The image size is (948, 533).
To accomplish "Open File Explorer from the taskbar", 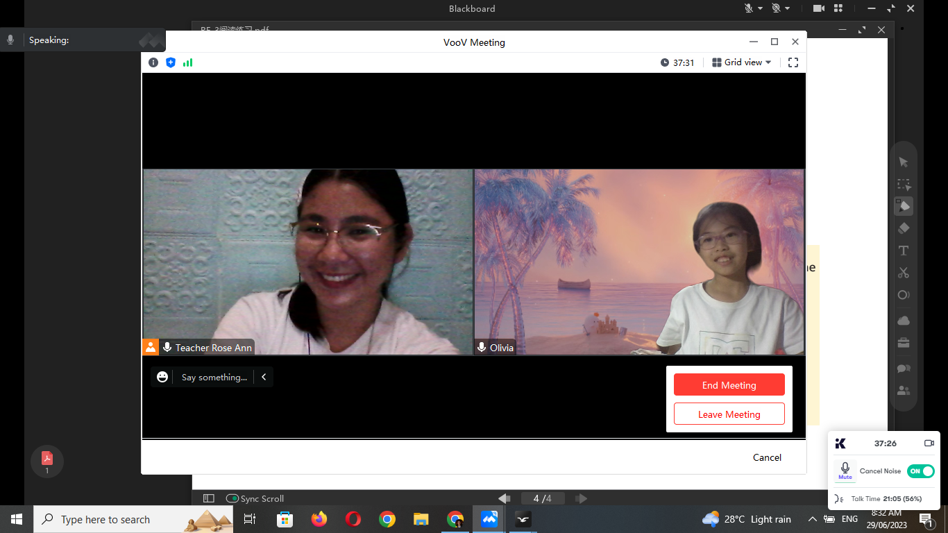I will coord(421,519).
